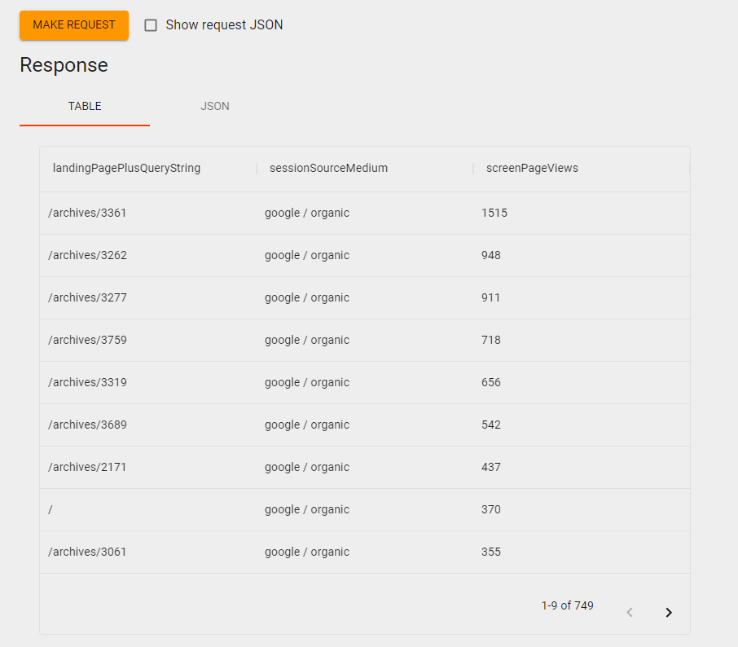The image size is (738, 647).
Task: Select the /archives/2171 cell
Action: (87, 467)
